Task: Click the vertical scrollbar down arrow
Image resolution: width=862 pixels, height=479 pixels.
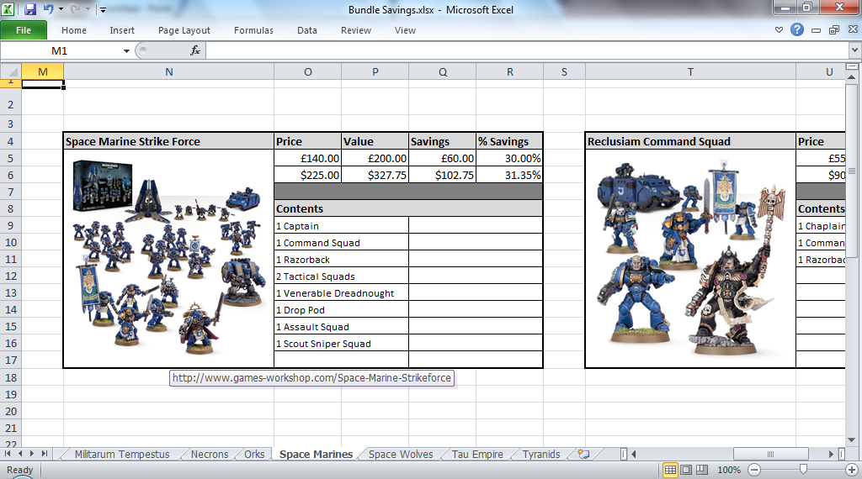Action: pos(852,440)
